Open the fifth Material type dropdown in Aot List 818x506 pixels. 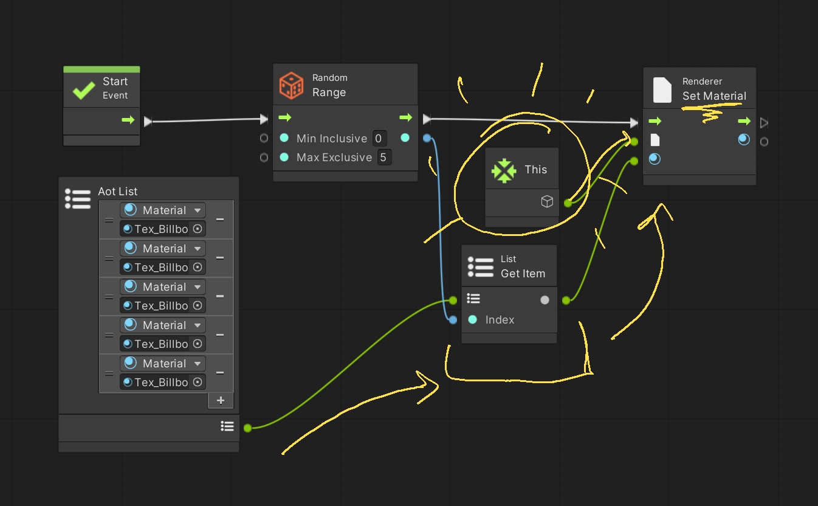tap(163, 364)
